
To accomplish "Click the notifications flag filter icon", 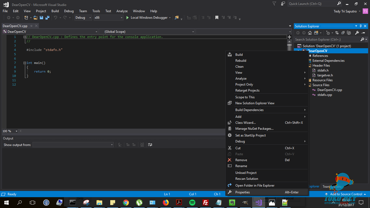I will point(274,4).
